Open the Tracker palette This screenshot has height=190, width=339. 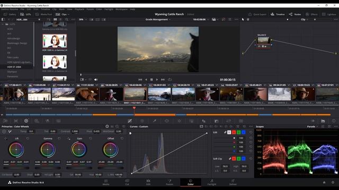(179, 121)
